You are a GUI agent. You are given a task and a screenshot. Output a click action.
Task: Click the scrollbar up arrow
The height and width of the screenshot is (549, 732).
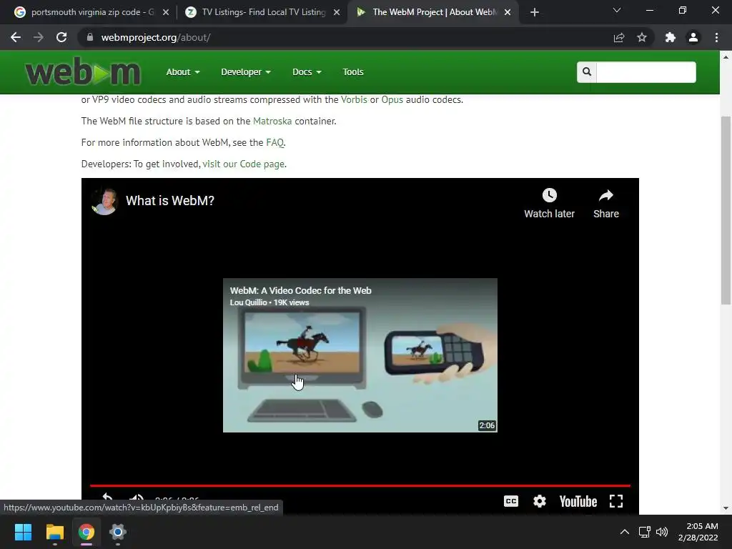(726, 57)
